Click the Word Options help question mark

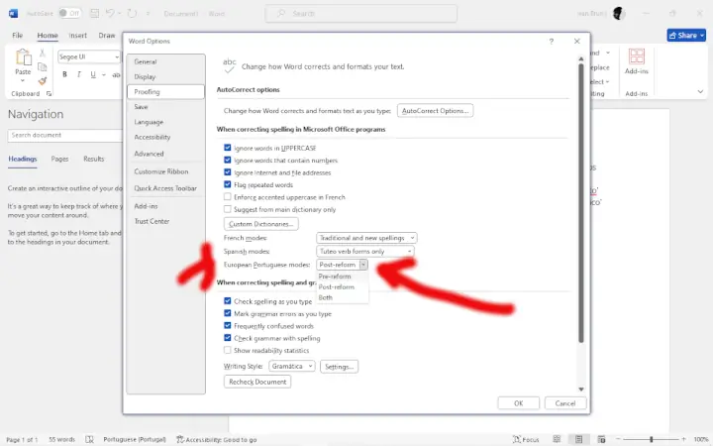coord(552,42)
